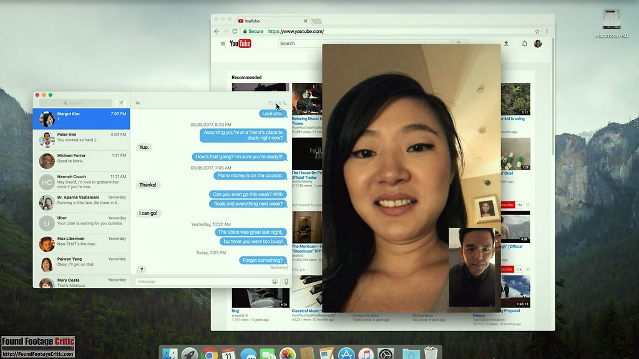Open the Contacts app in Dock
Screen dimensions: 639x359
(307, 354)
